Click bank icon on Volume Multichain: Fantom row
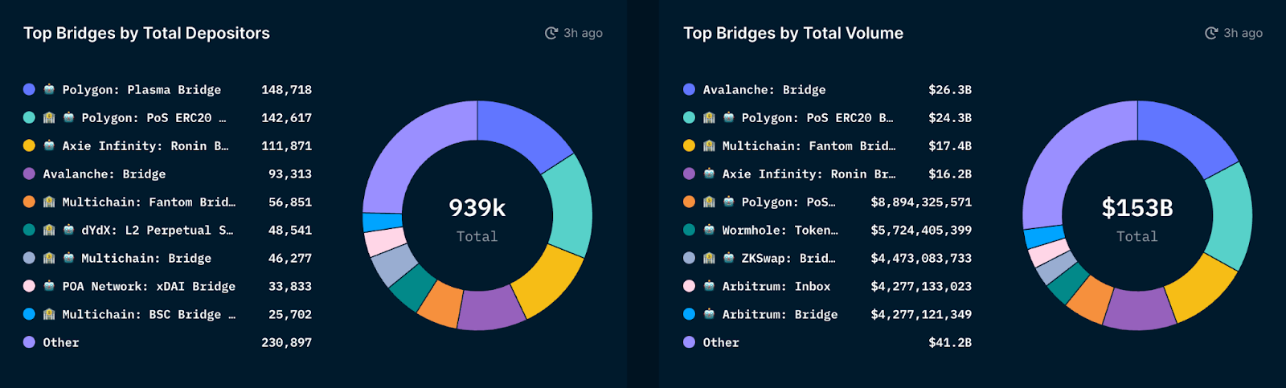This screenshot has height=388, width=1286. pos(709,145)
